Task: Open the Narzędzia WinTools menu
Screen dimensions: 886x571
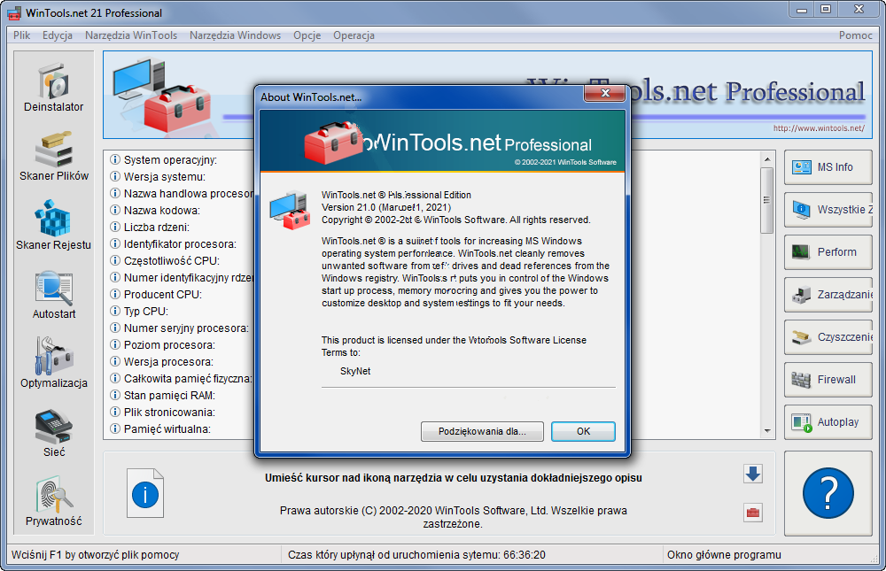Action: pos(131,35)
